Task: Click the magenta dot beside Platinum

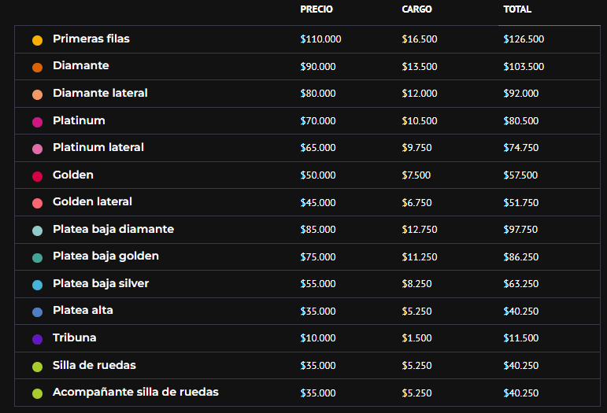Action: pos(37,122)
